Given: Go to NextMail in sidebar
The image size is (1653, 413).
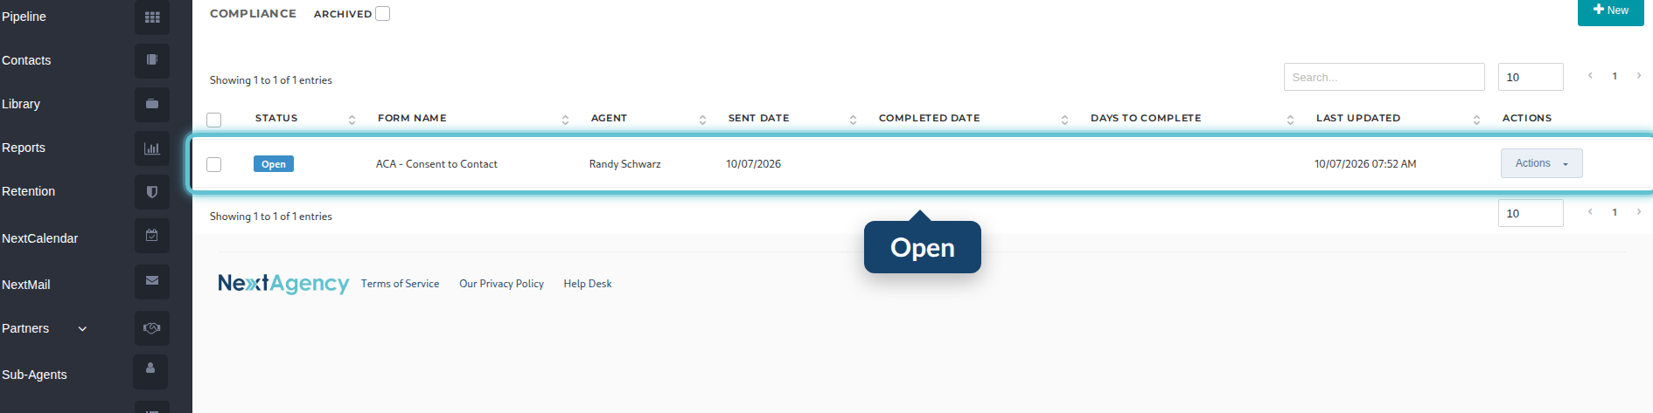Looking at the screenshot, I should tap(26, 285).
